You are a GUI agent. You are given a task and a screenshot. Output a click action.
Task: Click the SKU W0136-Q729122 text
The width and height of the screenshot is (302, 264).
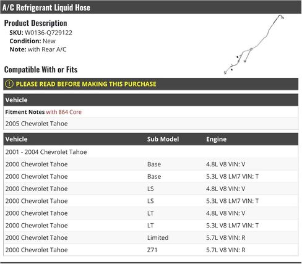coord(41,33)
